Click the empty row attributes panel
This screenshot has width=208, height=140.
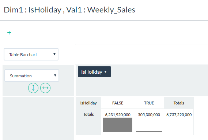point(38,118)
